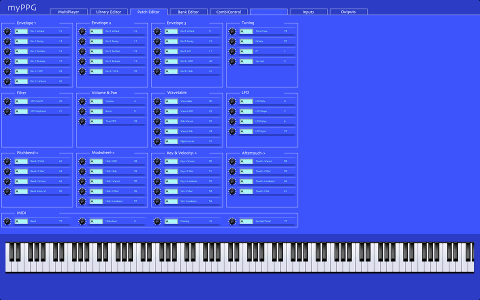The image size is (480, 300).
Task: Click the Basis value field
Action: click(x=96, y=111)
